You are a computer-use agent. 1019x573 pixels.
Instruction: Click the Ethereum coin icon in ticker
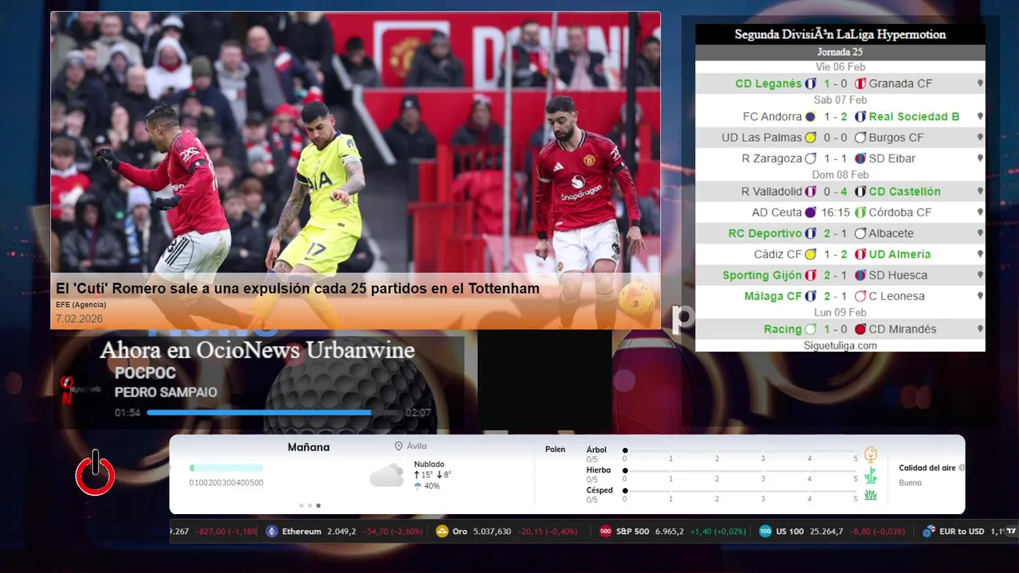pos(272,532)
